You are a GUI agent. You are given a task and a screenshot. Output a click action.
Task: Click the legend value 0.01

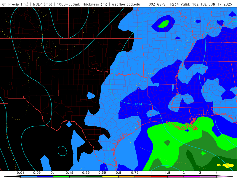point(20,173)
